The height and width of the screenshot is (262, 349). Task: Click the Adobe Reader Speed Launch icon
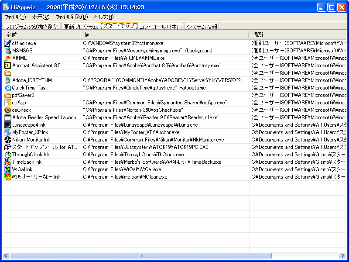coord(8,117)
